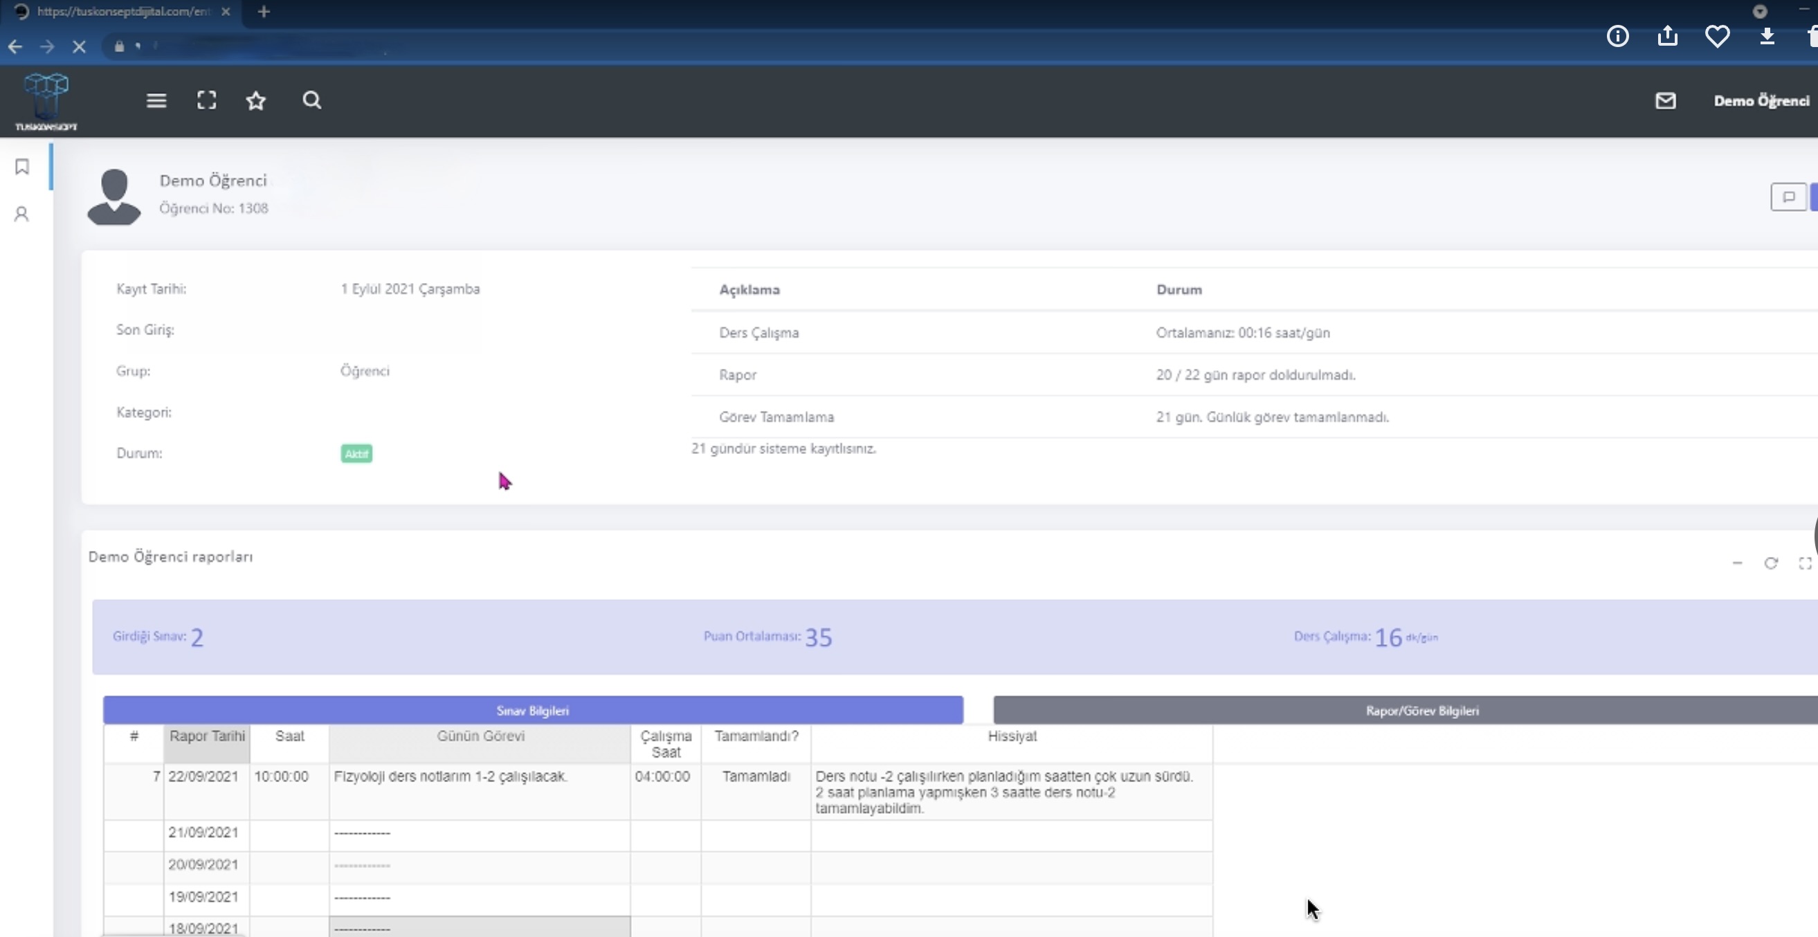
Task: Click '1 Eylül 2021 Çarşamba' registration date
Action: pos(410,289)
